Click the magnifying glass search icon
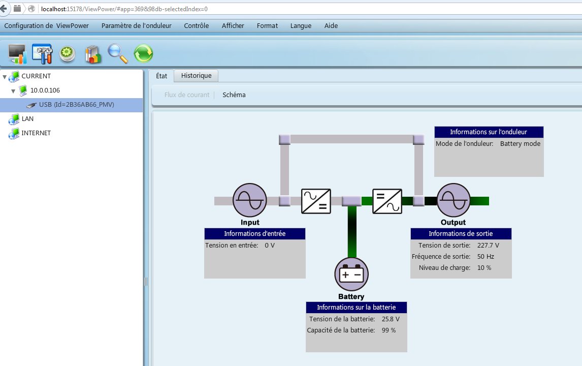 118,53
